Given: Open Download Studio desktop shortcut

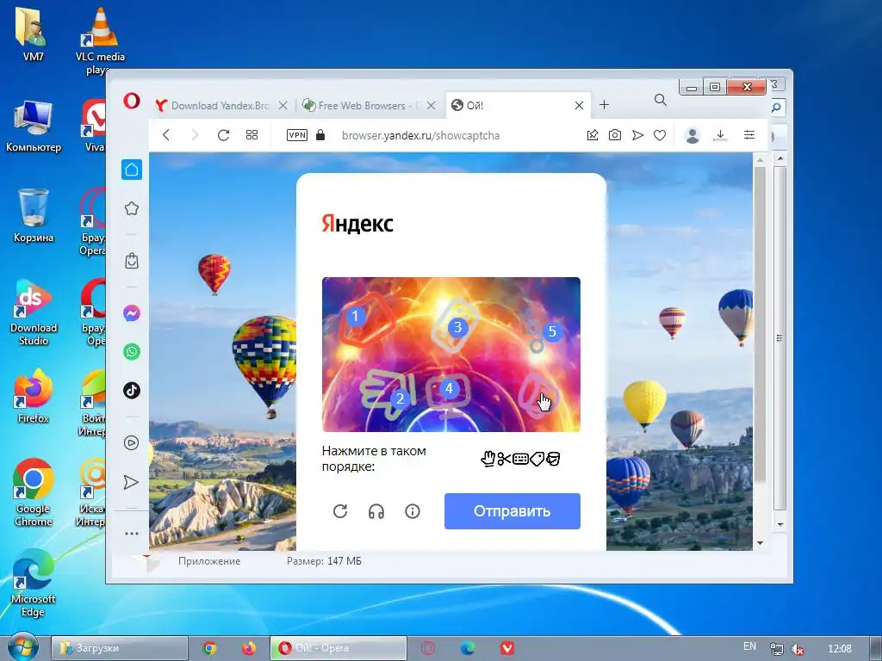Looking at the screenshot, I should coord(34,312).
